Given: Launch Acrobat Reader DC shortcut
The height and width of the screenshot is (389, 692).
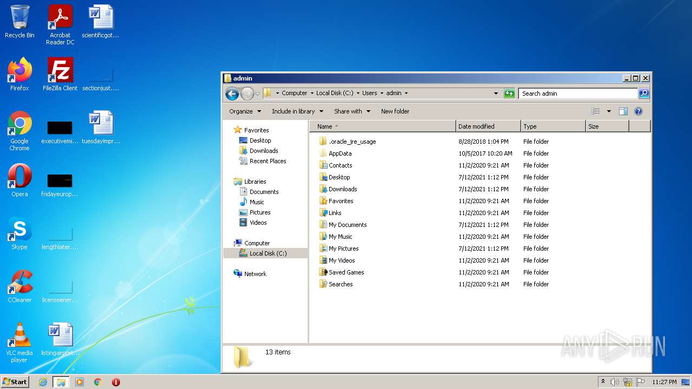Looking at the screenshot, I should point(60,25).
